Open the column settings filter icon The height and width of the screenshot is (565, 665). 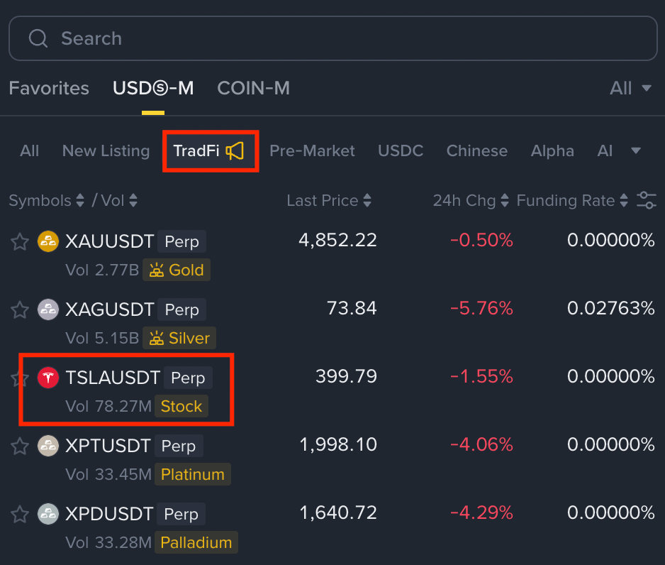[646, 200]
